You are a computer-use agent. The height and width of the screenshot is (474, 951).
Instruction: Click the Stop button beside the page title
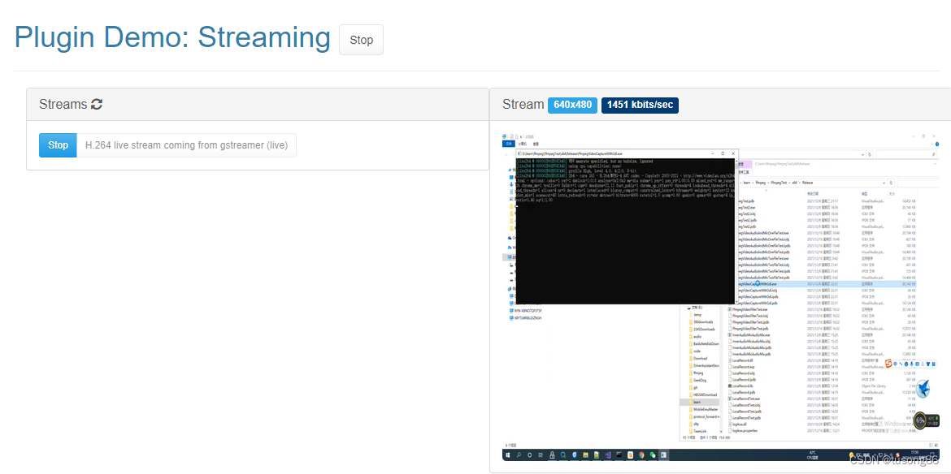click(361, 39)
